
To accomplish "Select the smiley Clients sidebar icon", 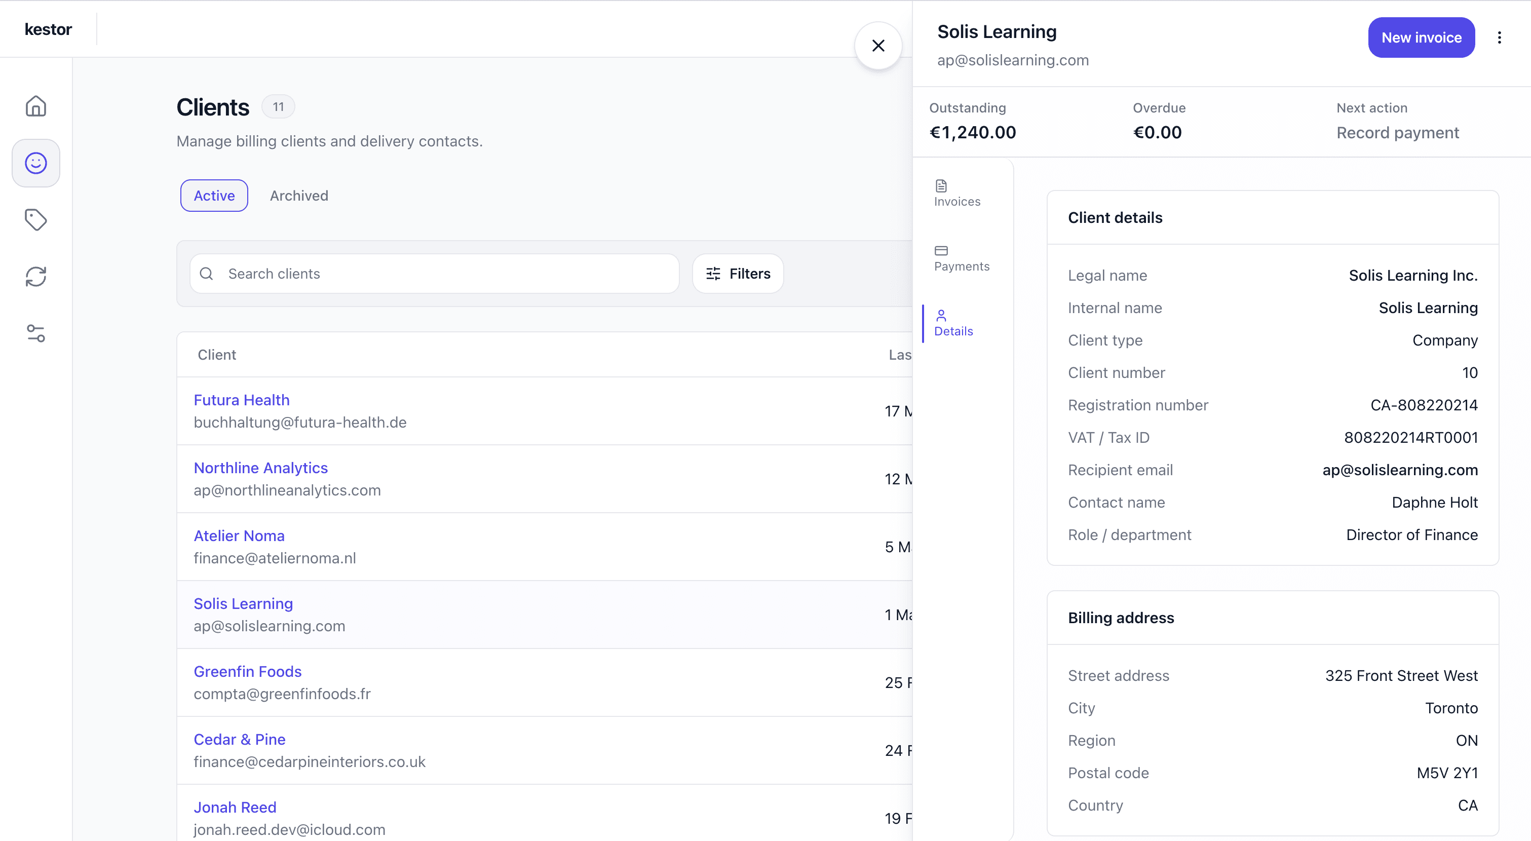I will pos(35,163).
